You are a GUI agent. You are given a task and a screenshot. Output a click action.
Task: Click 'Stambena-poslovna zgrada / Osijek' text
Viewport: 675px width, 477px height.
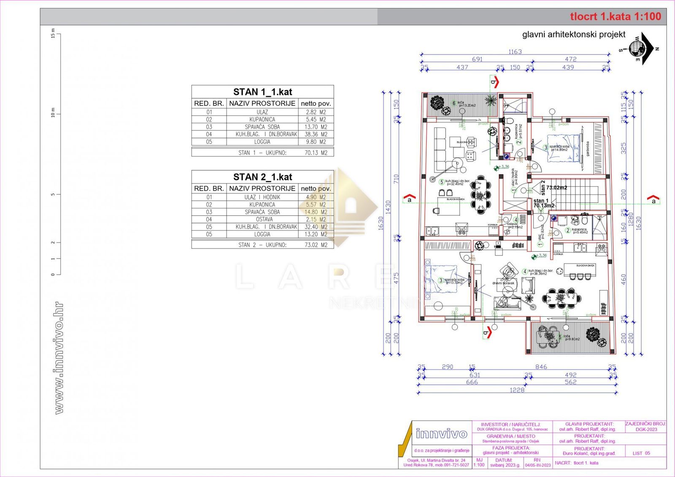click(510, 441)
